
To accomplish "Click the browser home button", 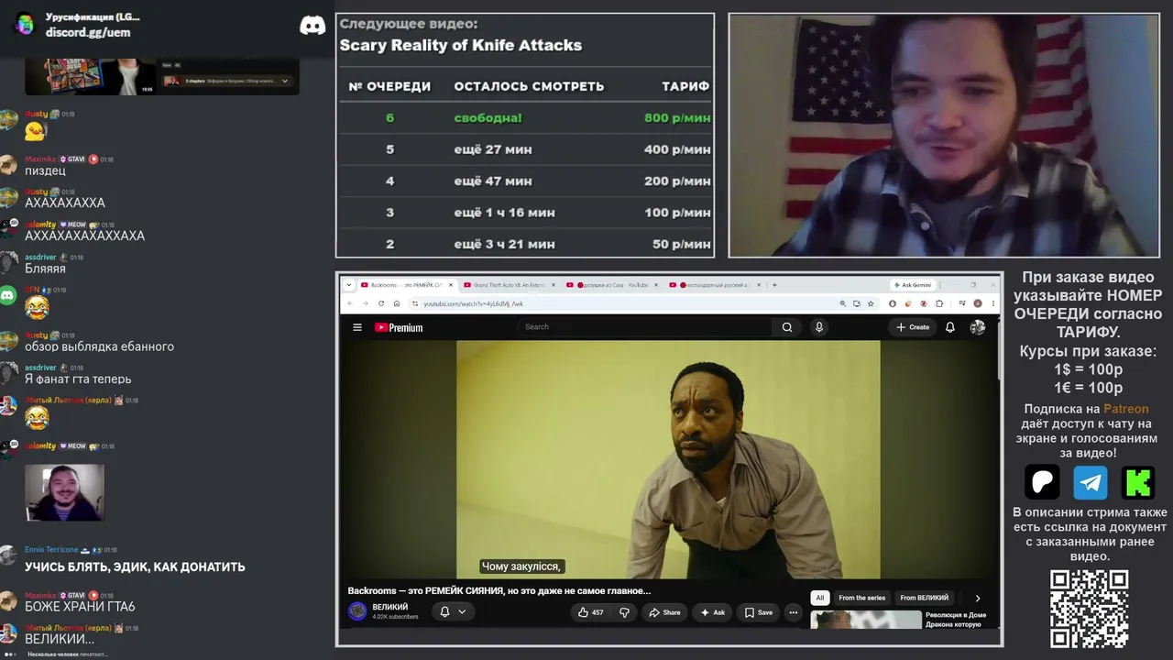I will 397,303.
